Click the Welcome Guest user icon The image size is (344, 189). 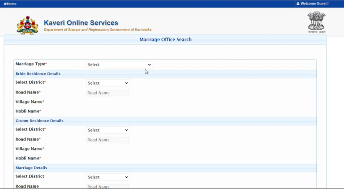298,4
